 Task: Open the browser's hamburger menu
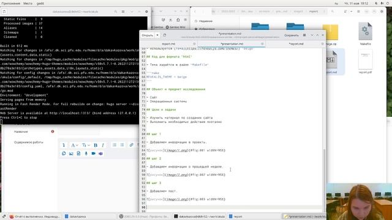185,20
